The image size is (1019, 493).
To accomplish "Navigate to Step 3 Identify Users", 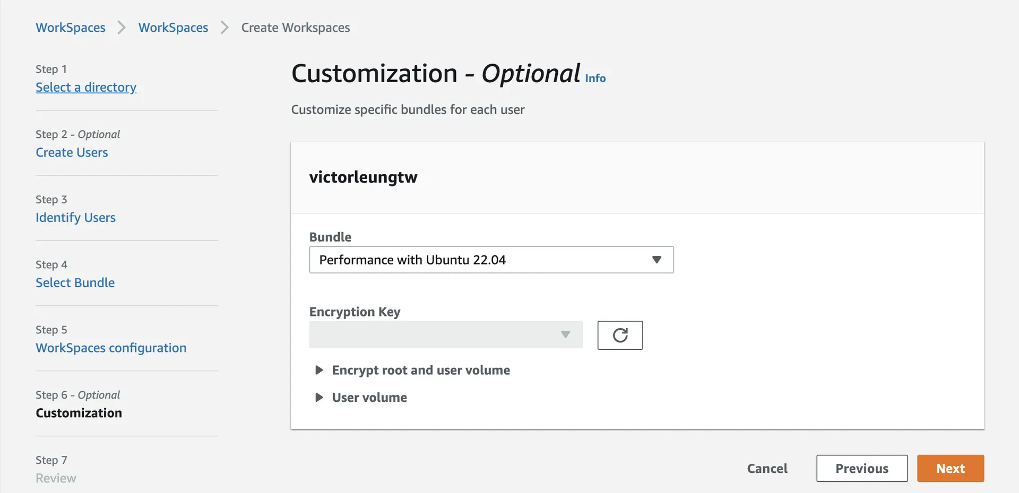I will 75,218.
